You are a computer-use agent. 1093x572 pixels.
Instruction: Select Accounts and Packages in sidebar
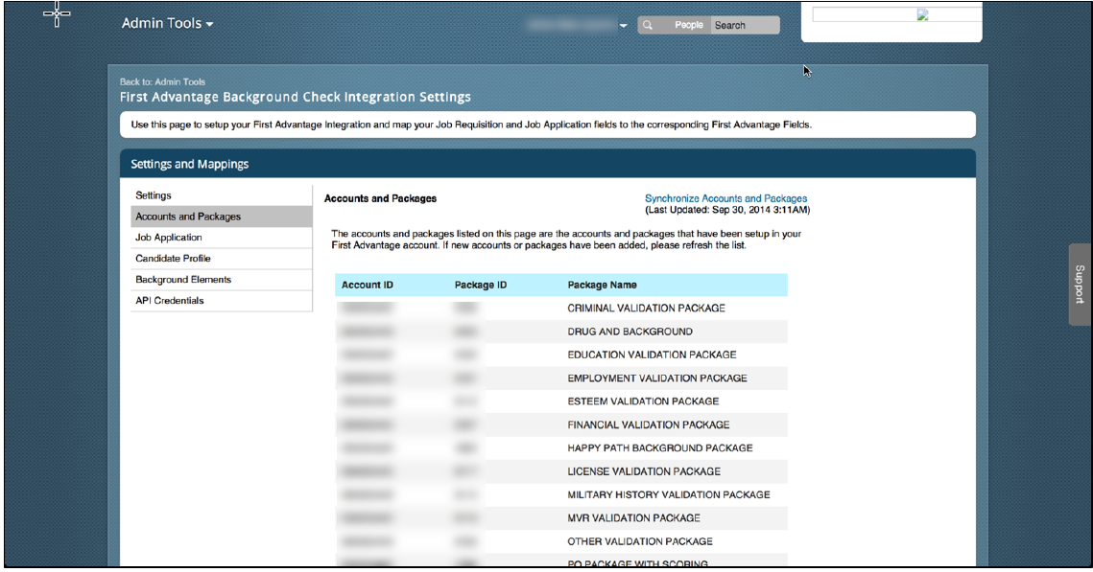[x=221, y=217]
